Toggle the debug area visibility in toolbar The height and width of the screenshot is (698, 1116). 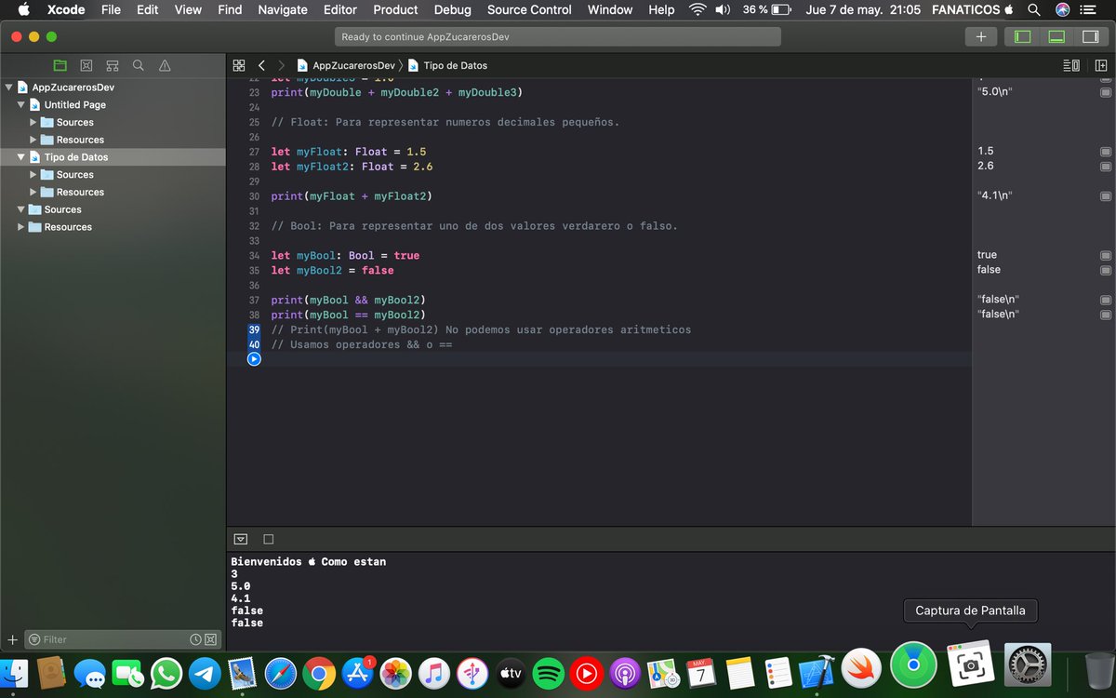click(x=1056, y=36)
